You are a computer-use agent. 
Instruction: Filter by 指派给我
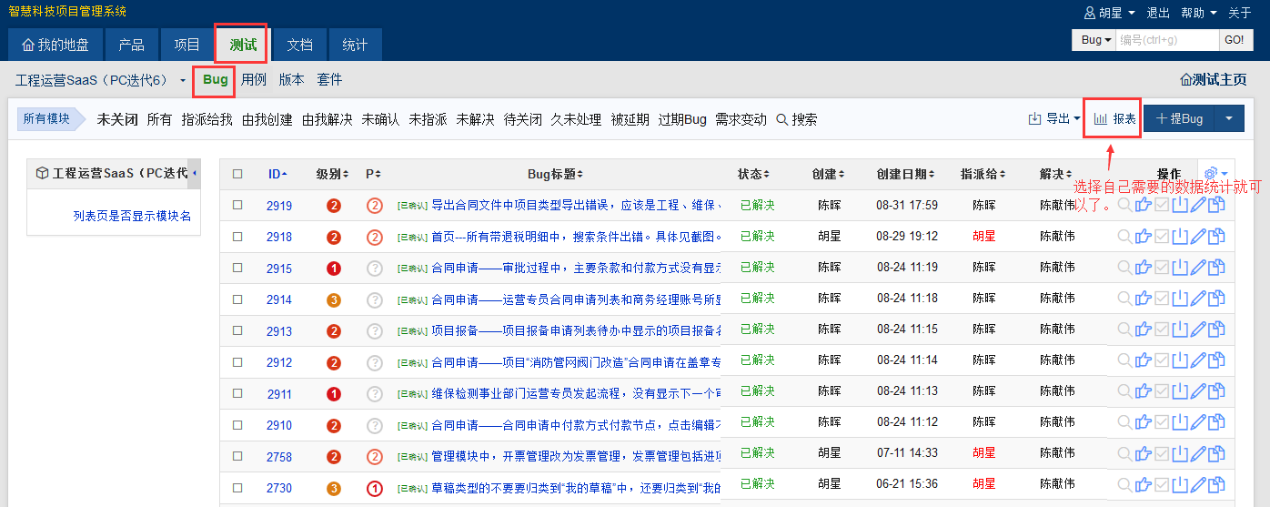207,119
